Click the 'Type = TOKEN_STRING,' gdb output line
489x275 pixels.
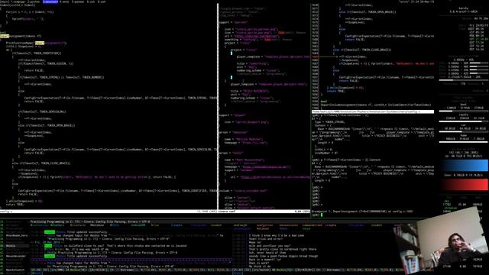coord(330,122)
